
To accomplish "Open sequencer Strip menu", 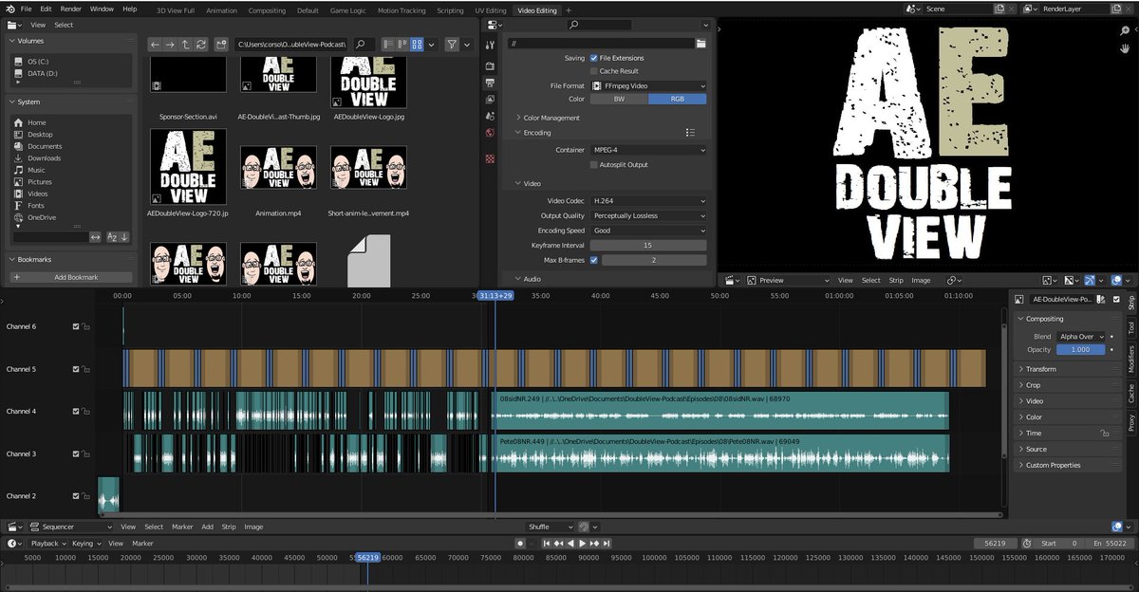I will pos(229,527).
